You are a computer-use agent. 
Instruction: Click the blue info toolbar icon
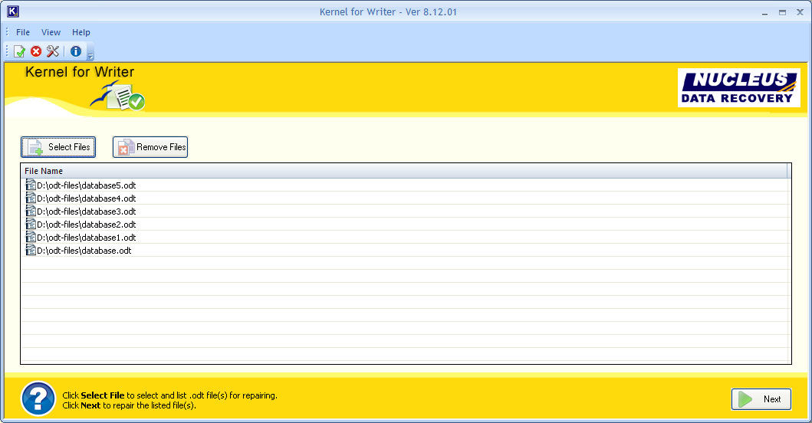76,51
